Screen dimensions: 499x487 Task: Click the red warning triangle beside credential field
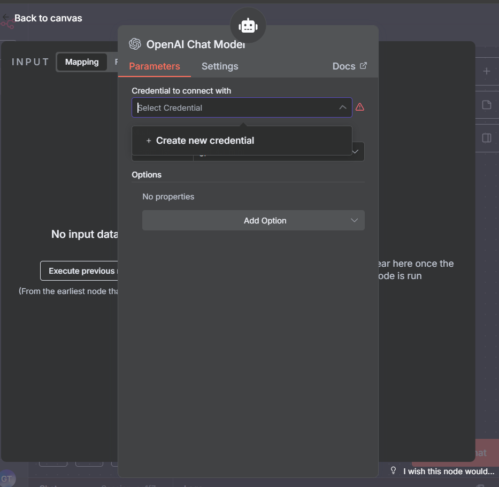359,107
